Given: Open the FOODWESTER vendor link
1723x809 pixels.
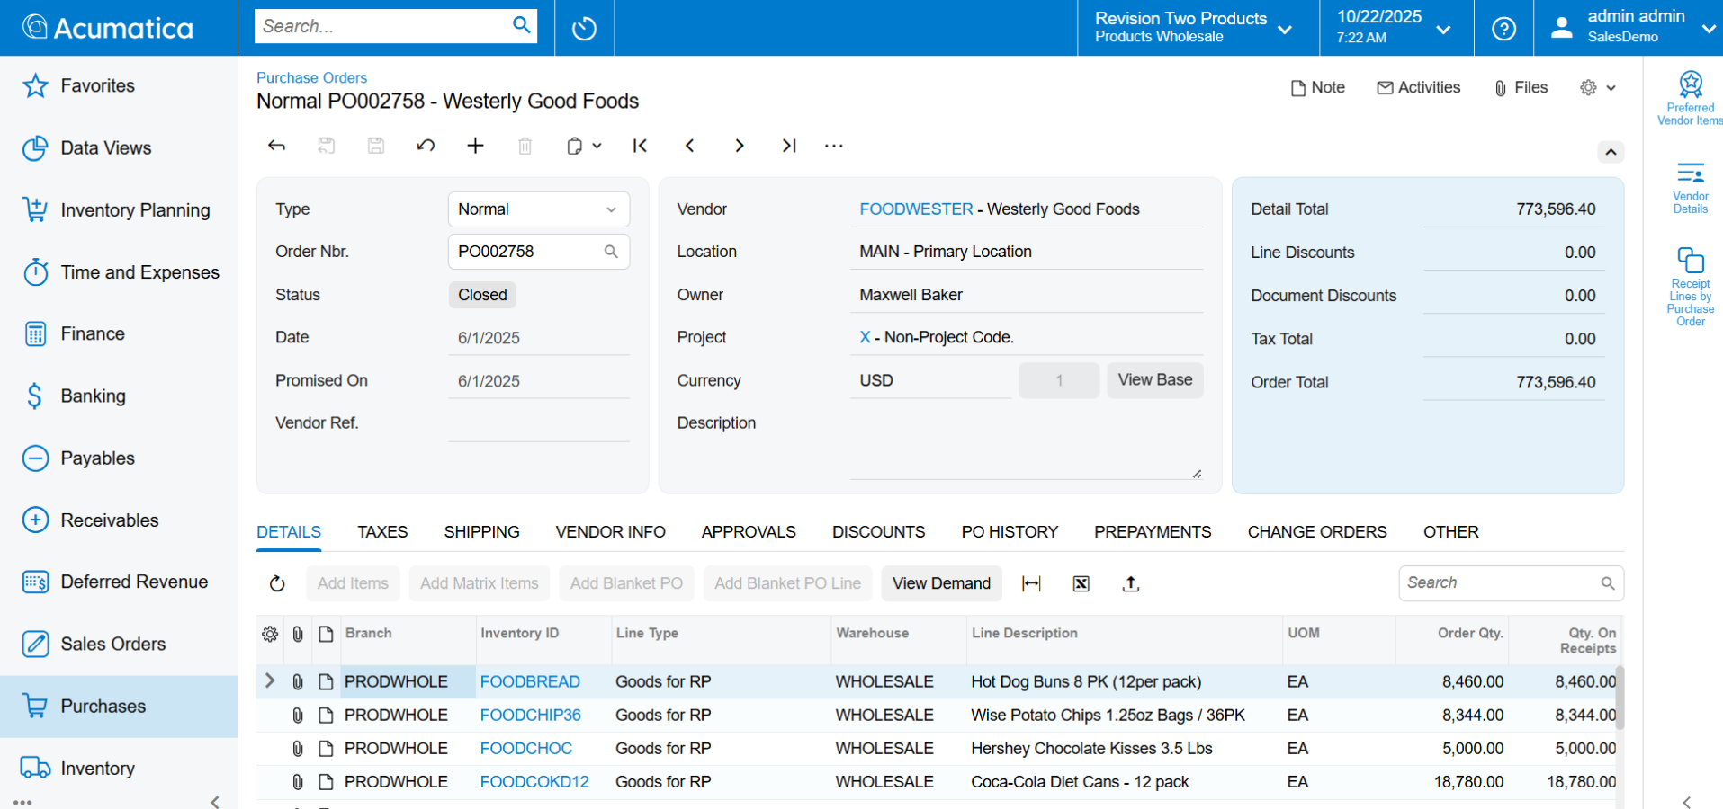Looking at the screenshot, I should pyautogui.click(x=915, y=209).
